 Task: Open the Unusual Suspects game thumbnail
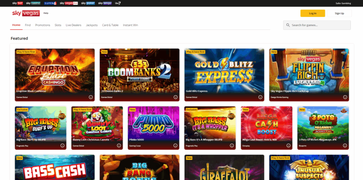[x=309, y=167]
